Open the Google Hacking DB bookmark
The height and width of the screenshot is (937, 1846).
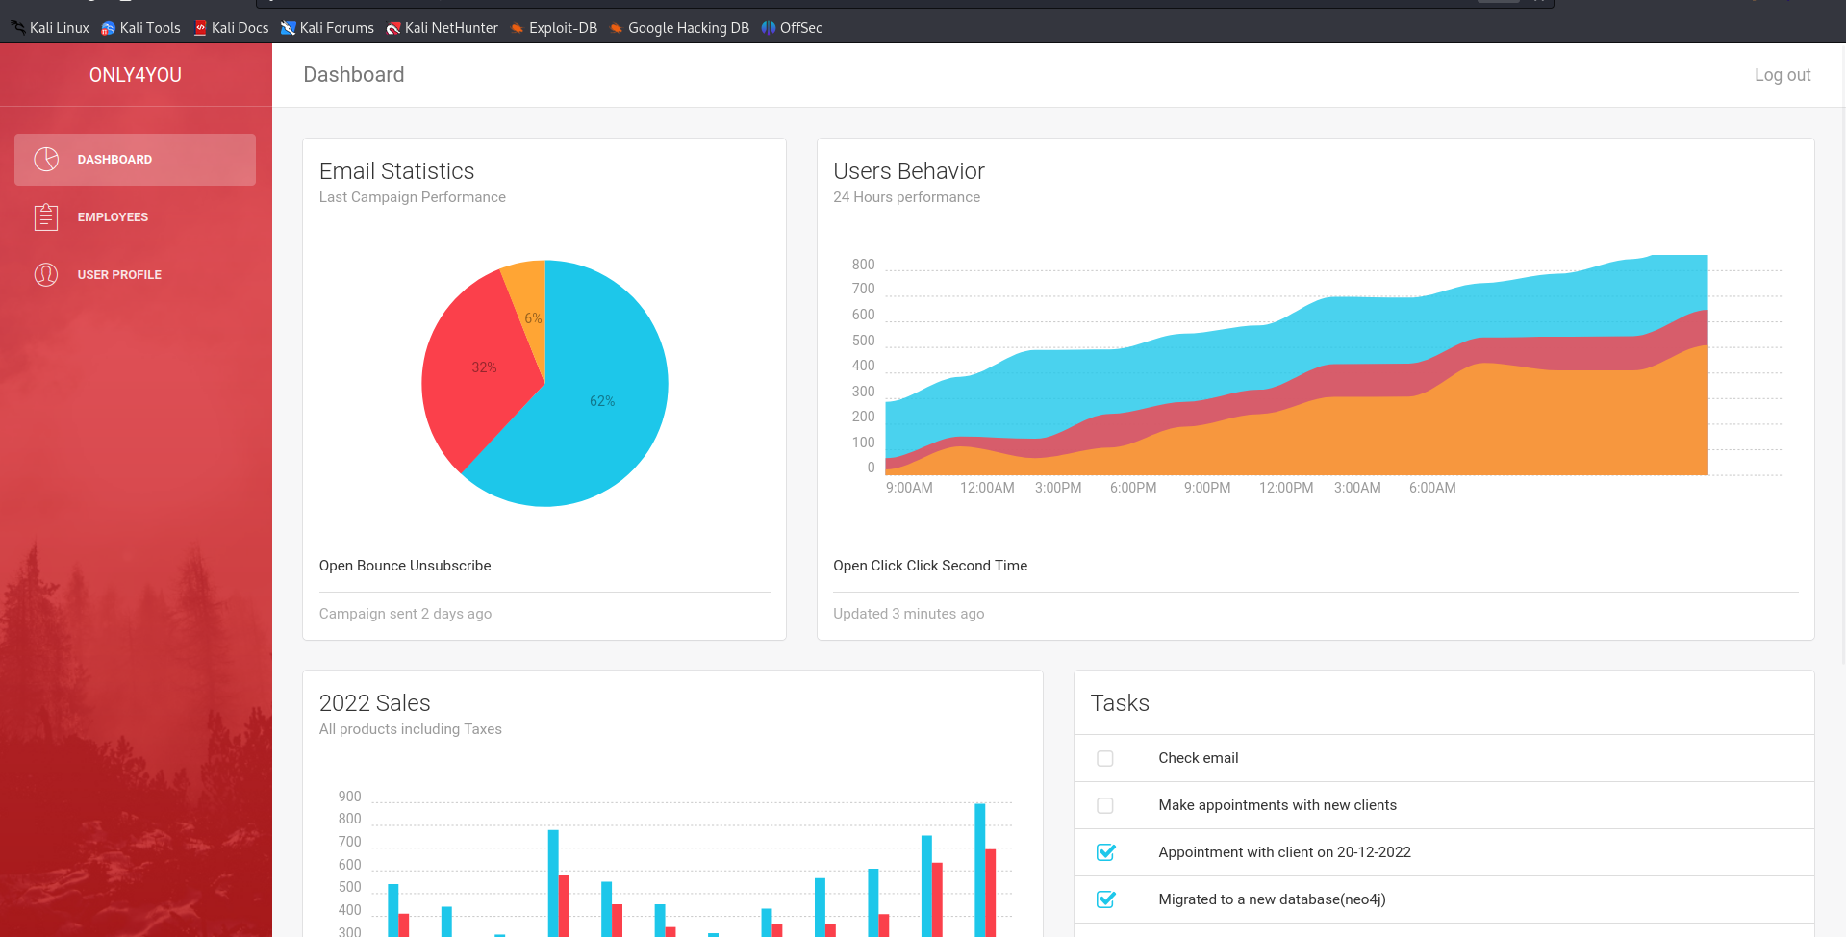(x=679, y=28)
